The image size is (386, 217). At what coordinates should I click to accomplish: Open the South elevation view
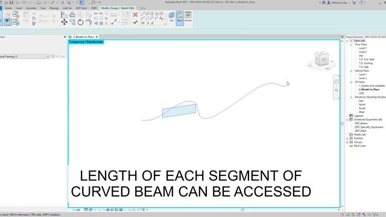point(362,108)
